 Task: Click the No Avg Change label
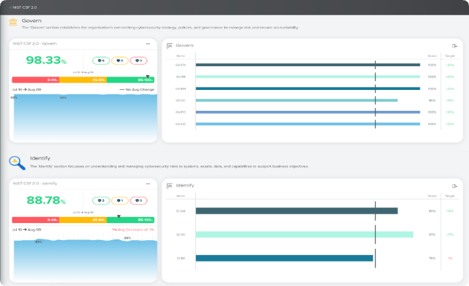[137, 89]
